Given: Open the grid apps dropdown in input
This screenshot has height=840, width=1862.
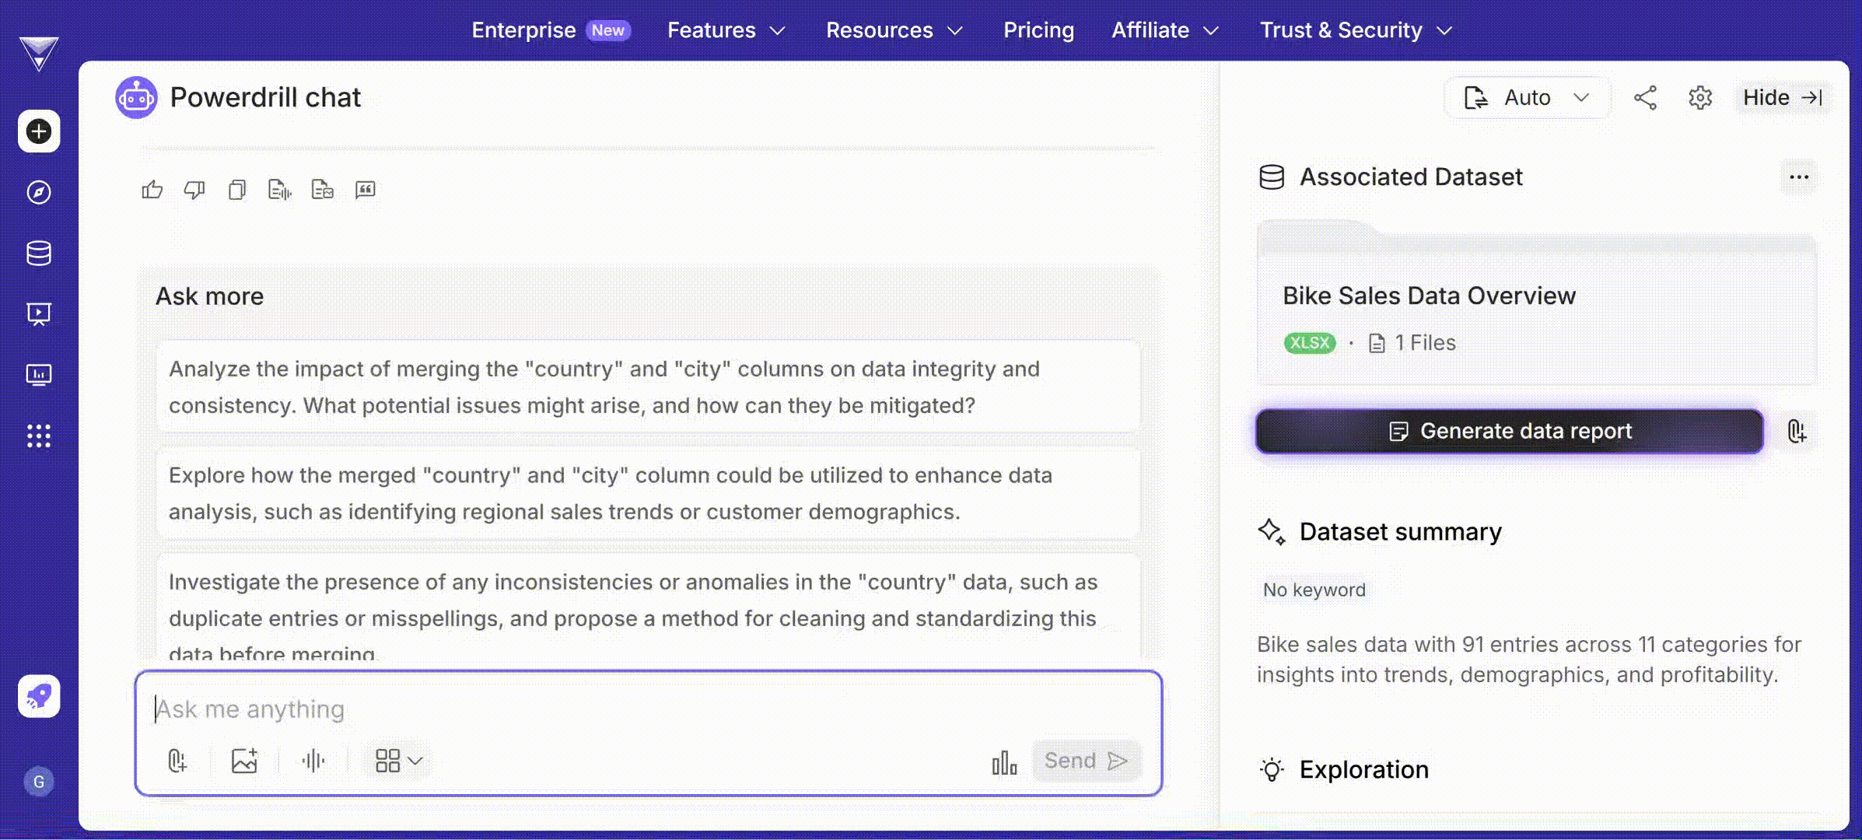Looking at the screenshot, I should 398,761.
